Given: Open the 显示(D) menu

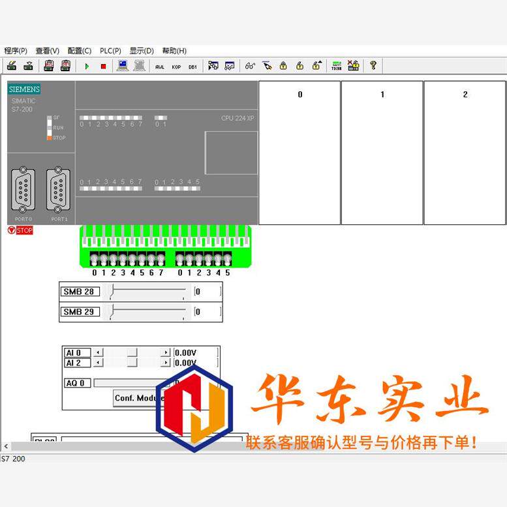Looking at the screenshot, I should coord(142,51).
